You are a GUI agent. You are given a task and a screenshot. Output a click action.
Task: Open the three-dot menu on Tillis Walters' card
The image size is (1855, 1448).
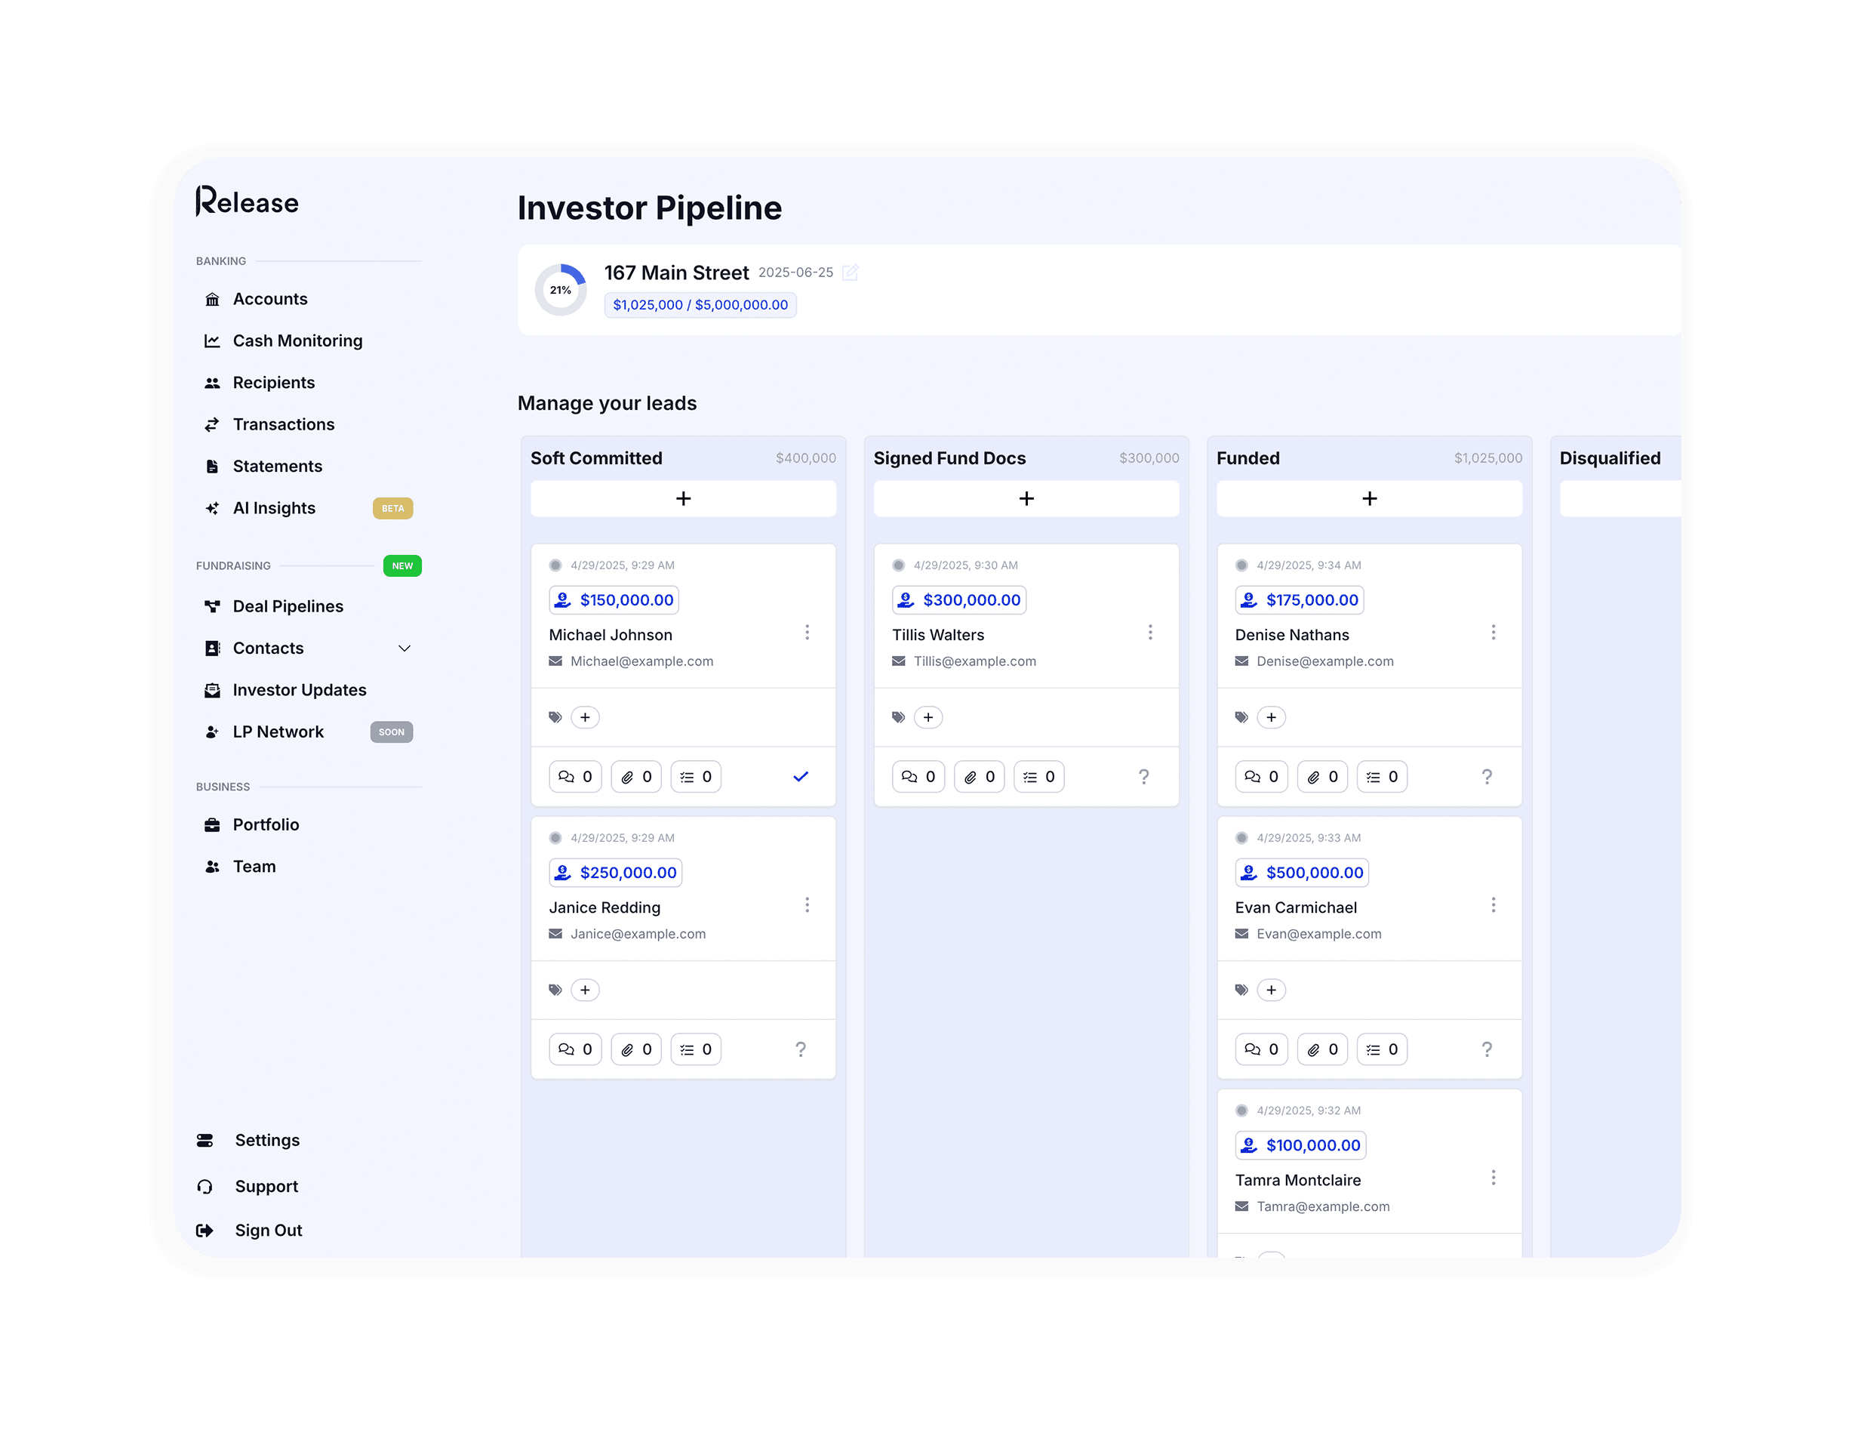[x=1150, y=632]
